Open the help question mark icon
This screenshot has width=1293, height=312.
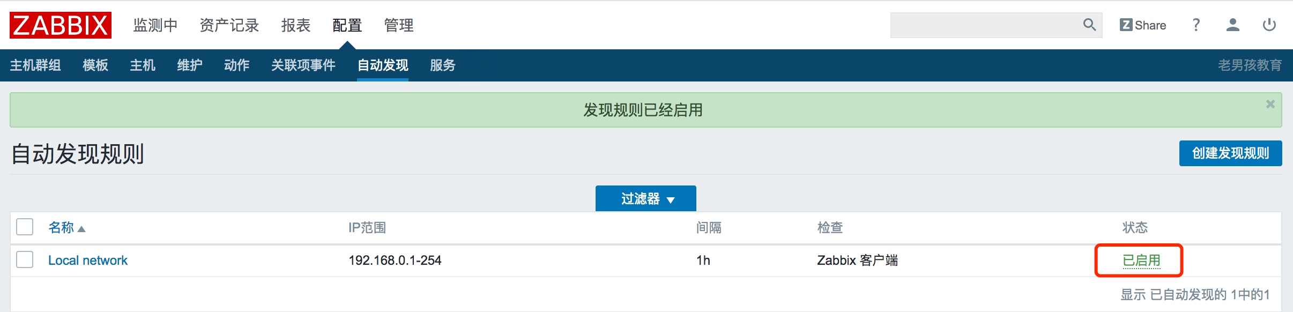point(1196,25)
